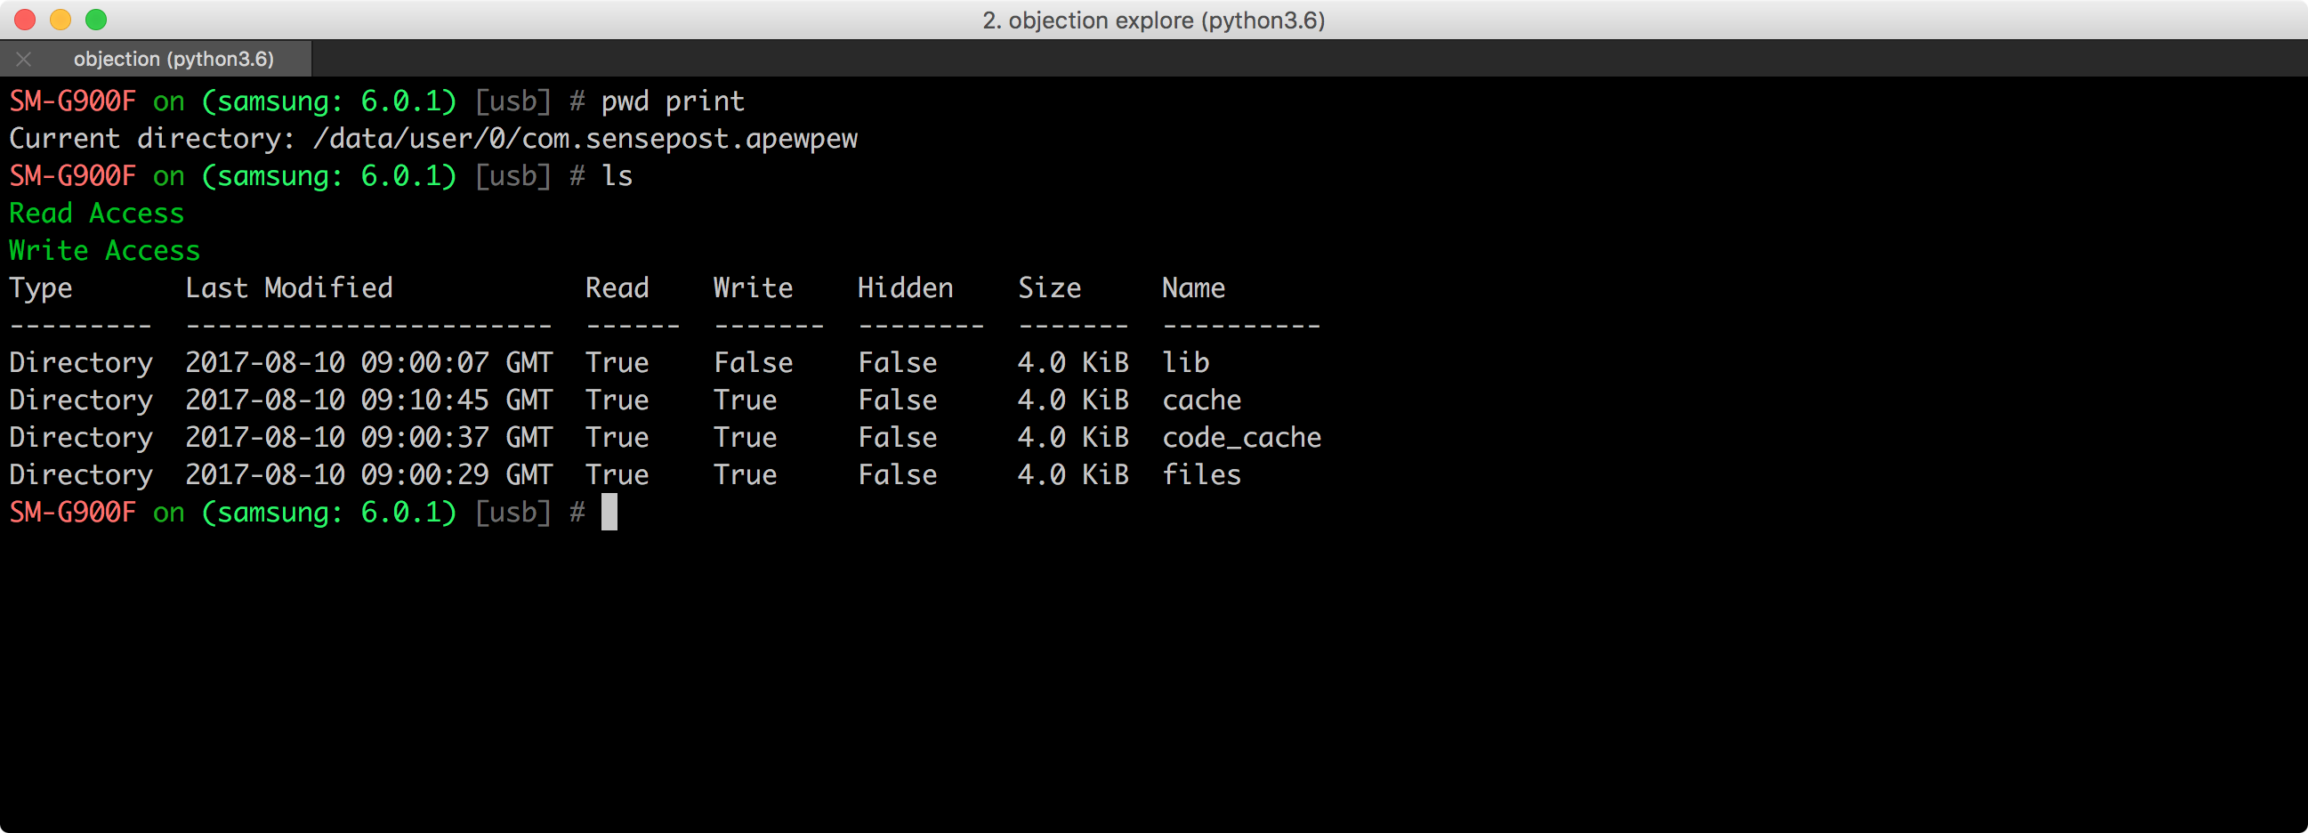Screen dimensions: 2308x833
Task: Click the 'Size' column header
Action: point(1049,288)
